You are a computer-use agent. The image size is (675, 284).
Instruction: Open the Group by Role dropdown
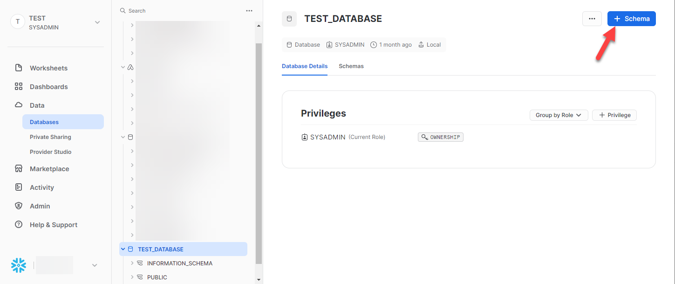[x=559, y=115]
